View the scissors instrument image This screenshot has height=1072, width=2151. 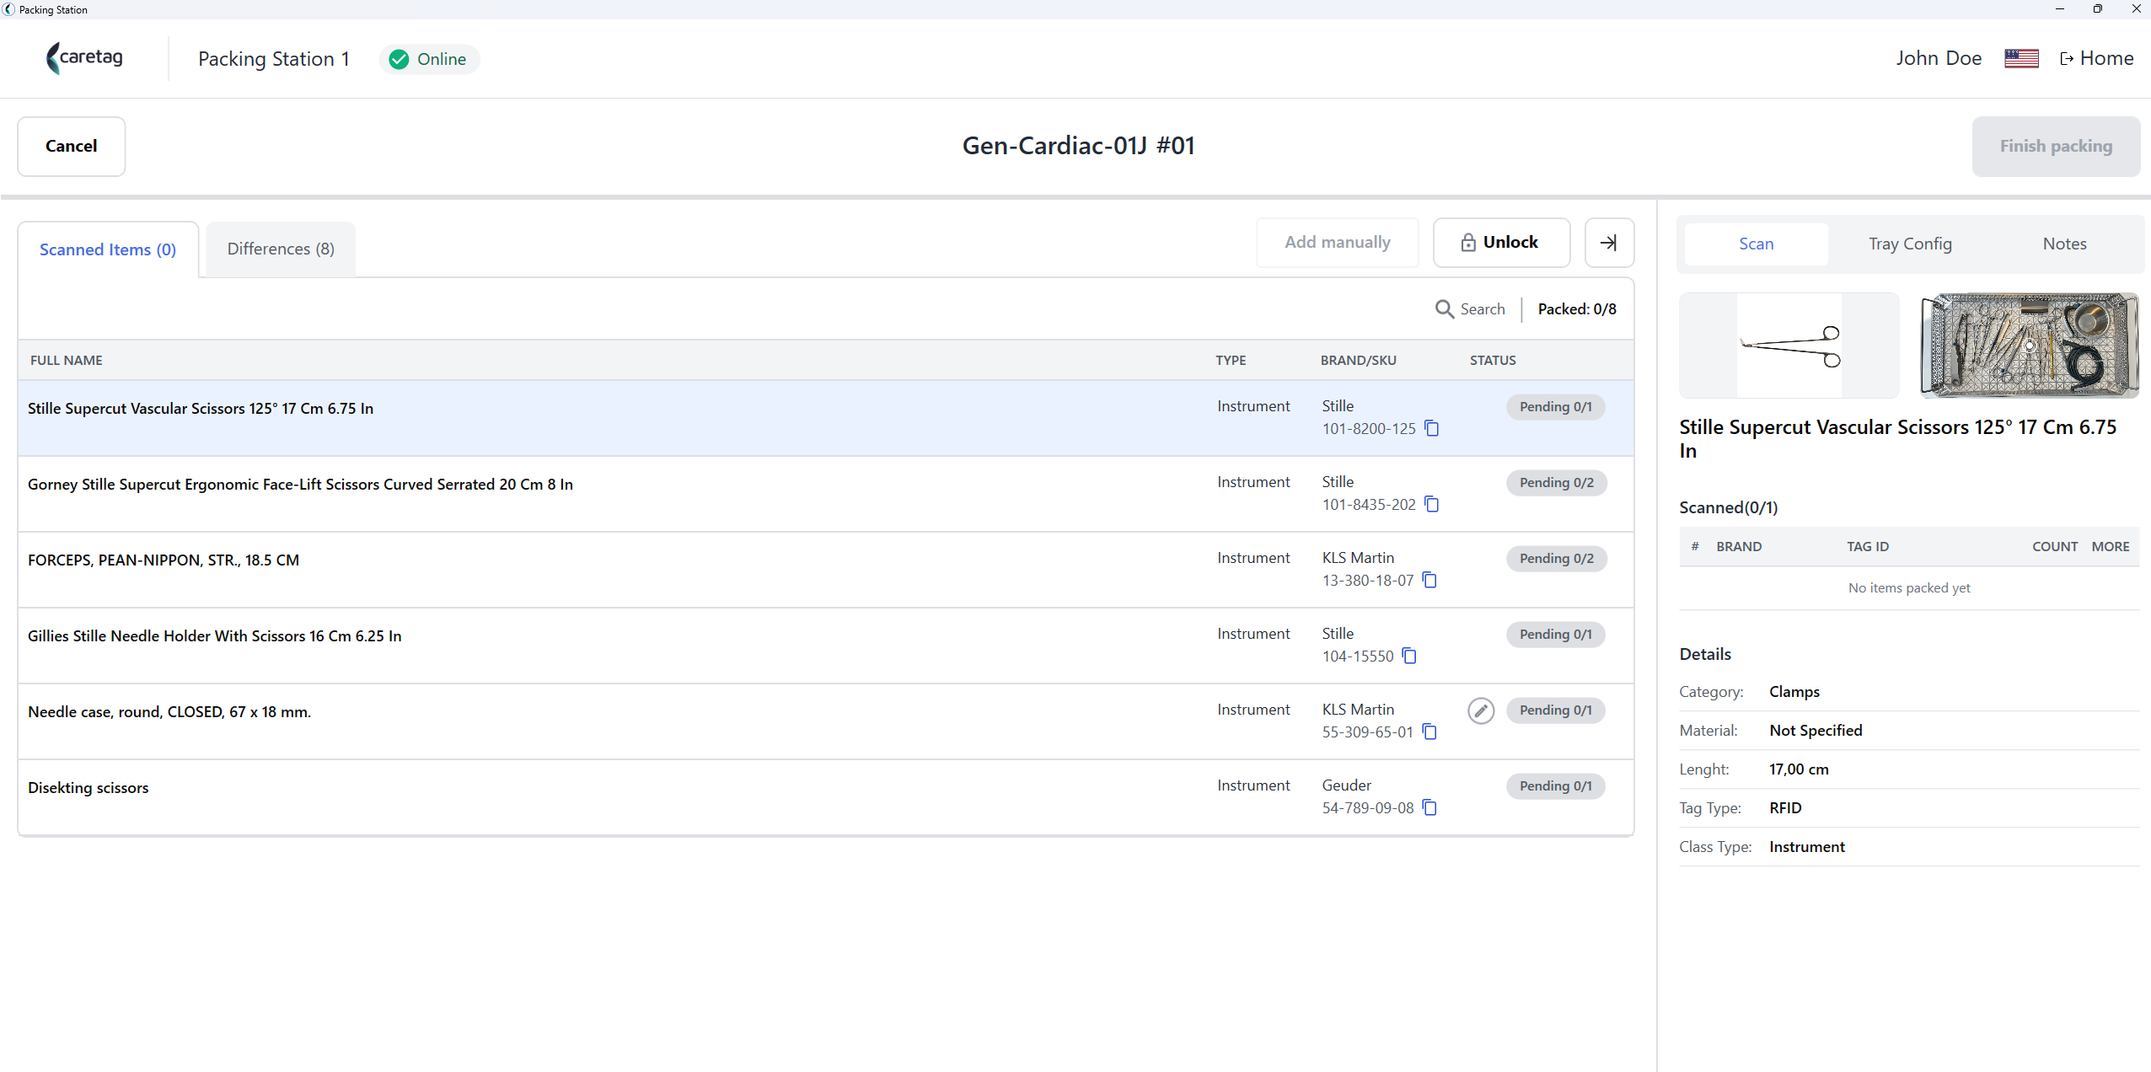[x=1789, y=346]
